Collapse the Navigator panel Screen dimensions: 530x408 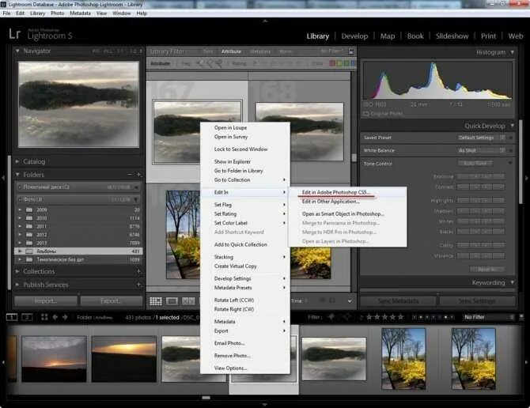coord(17,51)
